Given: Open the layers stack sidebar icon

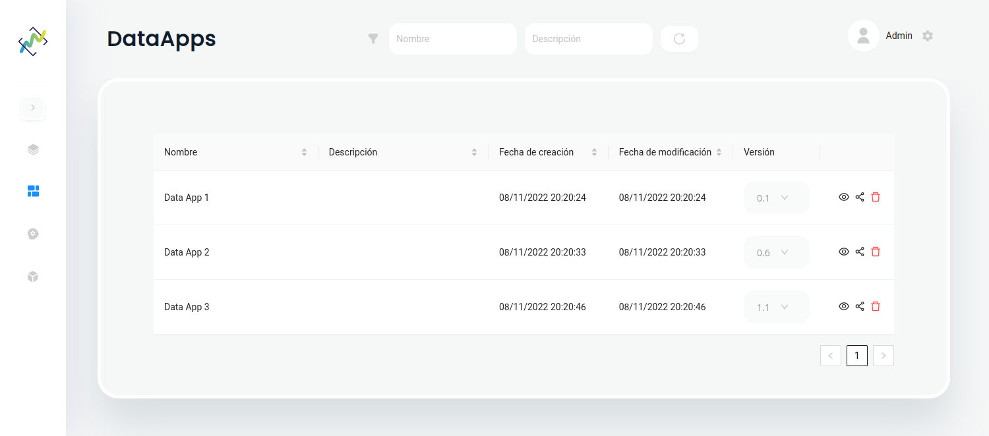Looking at the screenshot, I should point(33,150).
